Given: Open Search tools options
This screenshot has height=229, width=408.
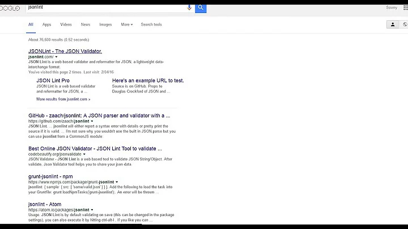Looking at the screenshot, I should 151,24.
